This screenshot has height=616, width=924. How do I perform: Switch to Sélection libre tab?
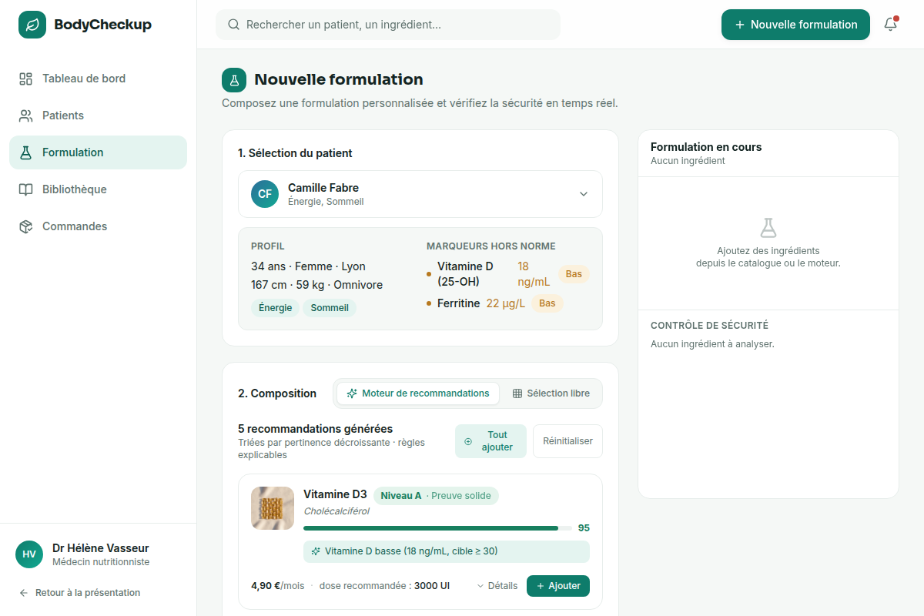pos(551,393)
